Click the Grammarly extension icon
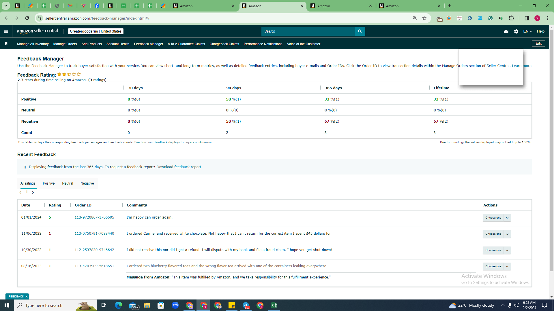This screenshot has height=311, width=554. (491, 18)
